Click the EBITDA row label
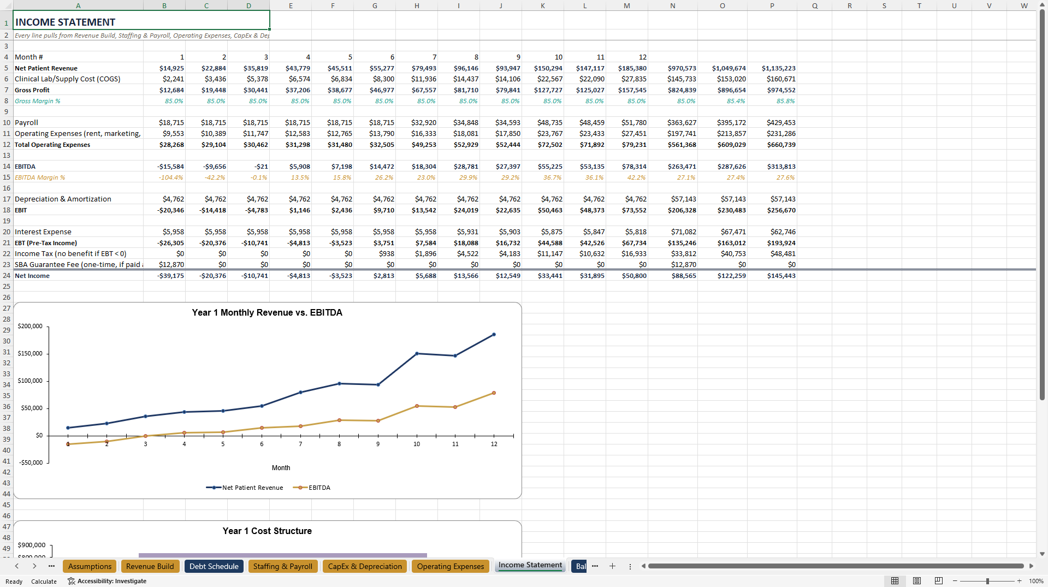This screenshot has width=1048, height=587. 78,166
